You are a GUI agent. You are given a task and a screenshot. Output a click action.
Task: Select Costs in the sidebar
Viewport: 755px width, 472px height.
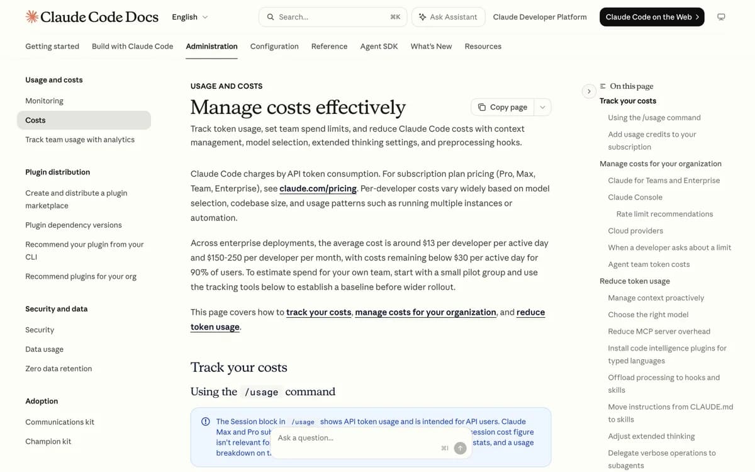(x=84, y=120)
